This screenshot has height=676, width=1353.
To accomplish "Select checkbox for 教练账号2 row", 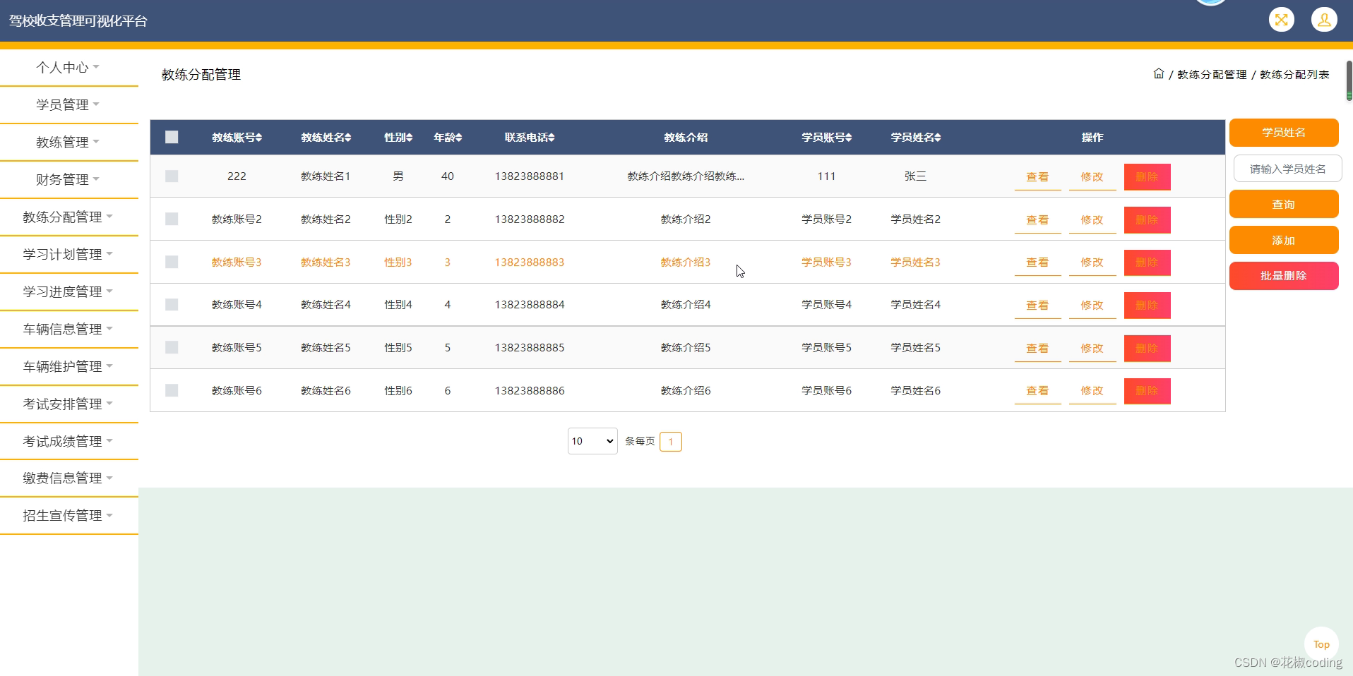I will tap(172, 219).
